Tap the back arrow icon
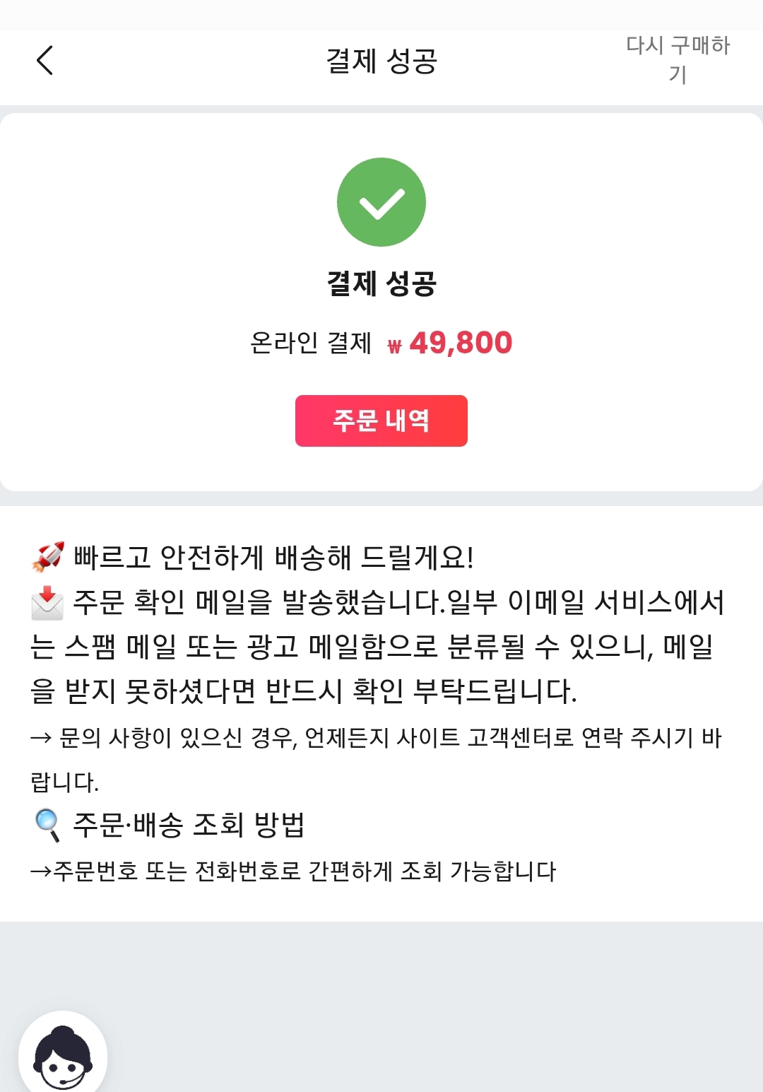 click(45, 60)
